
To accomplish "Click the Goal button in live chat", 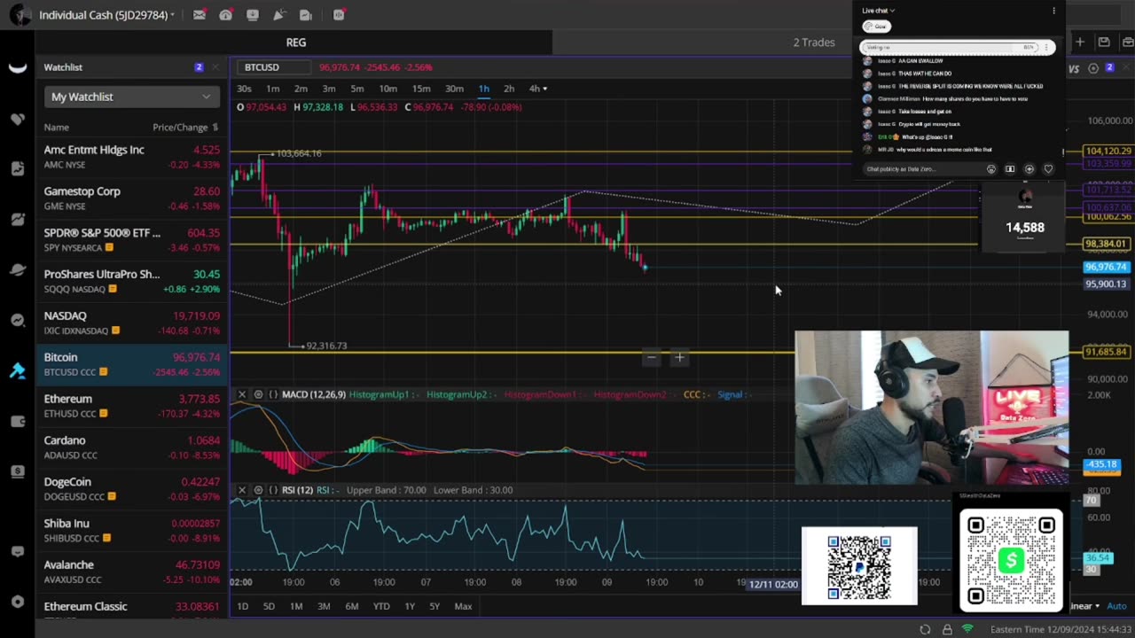I will point(876,27).
